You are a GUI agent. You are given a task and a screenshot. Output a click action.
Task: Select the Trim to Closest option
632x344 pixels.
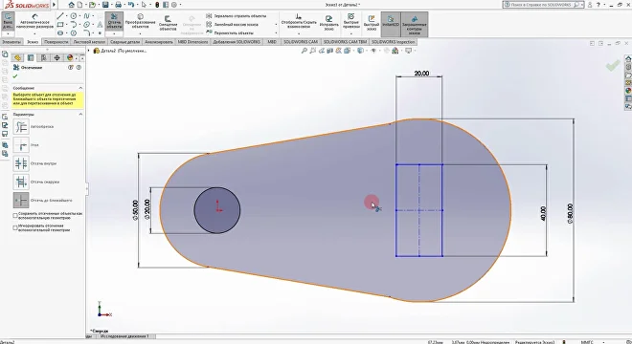tap(21, 200)
